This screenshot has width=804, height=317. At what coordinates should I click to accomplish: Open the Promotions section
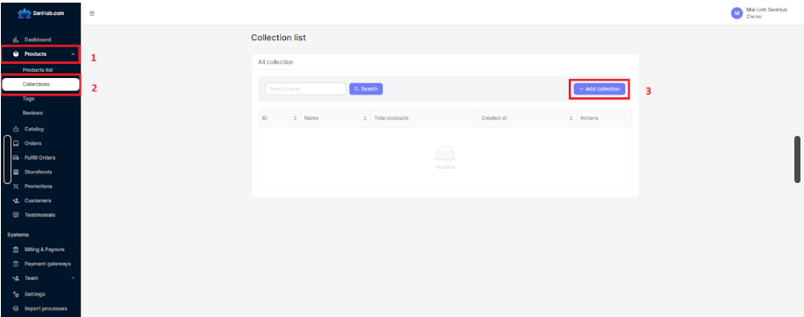coord(39,187)
